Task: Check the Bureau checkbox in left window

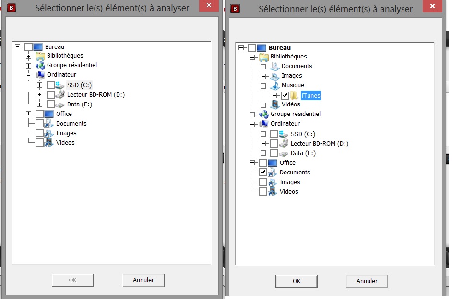Action: (x=28, y=46)
